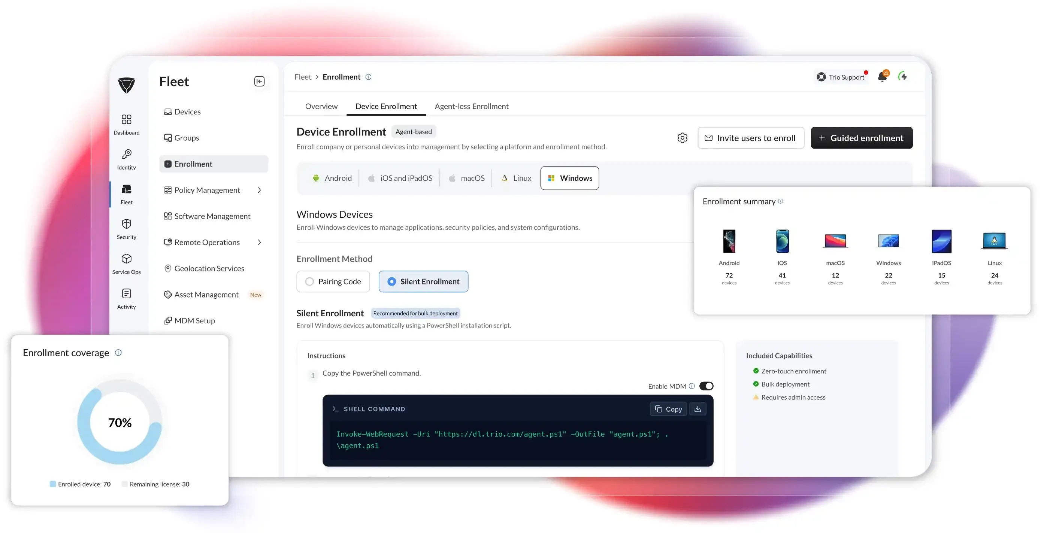Click the Enrolled device legend swatch
The height and width of the screenshot is (533, 1041).
point(52,484)
